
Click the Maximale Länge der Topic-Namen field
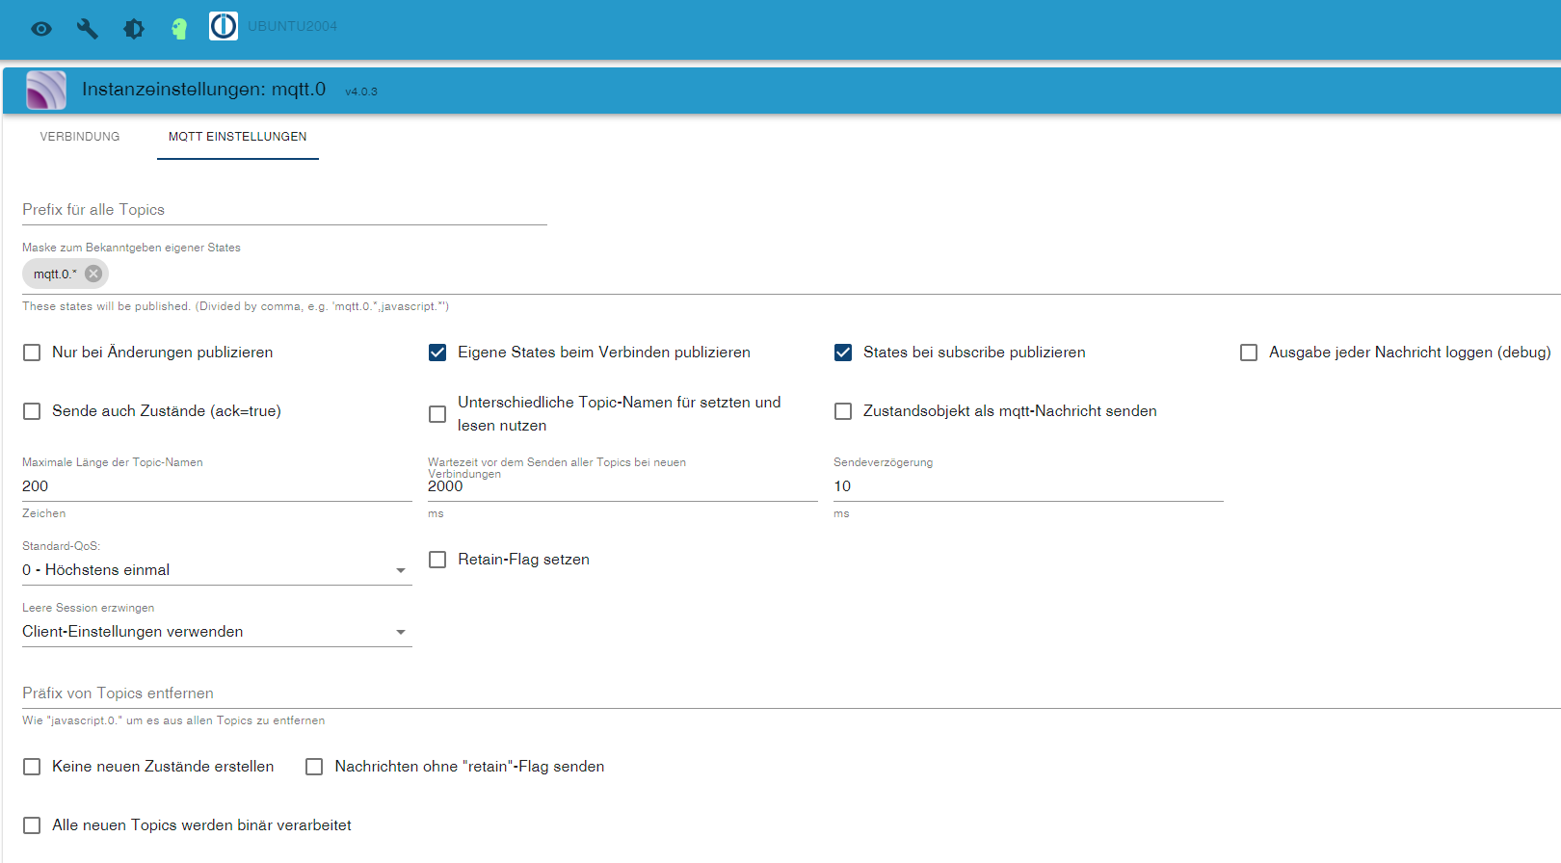point(217,486)
